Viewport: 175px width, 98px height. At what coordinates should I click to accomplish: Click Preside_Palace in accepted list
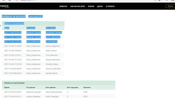52,64
